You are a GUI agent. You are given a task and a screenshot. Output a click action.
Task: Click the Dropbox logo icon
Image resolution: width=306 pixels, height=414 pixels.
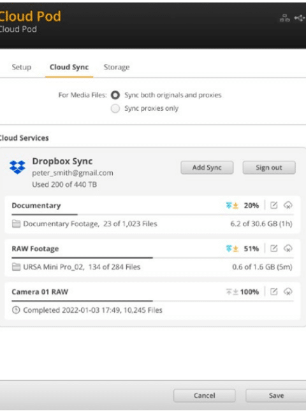pos(17,167)
